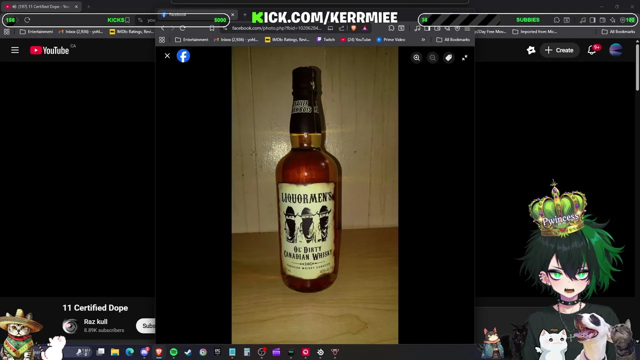Viewport: 640px width, 360px height.
Task: Close the 11 Certified Dope tab
Action: coord(76,6)
